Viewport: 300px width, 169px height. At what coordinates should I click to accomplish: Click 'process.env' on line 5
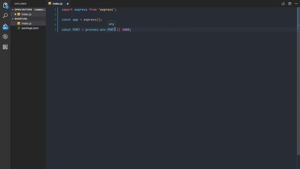click(96, 30)
